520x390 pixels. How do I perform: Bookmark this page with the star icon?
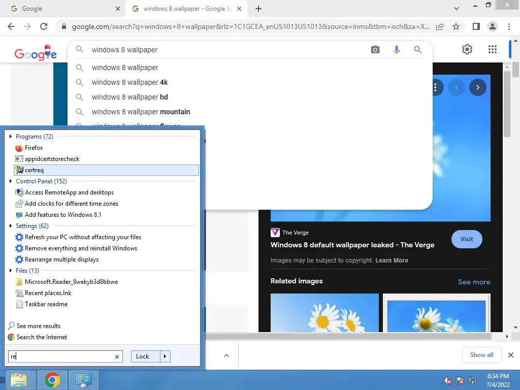coord(456,26)
